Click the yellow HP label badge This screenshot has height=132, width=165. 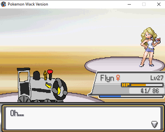click(126, 85)
